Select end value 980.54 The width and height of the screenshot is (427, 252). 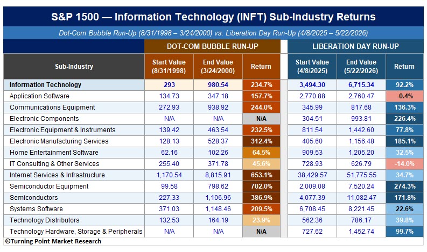pos(218,85)
